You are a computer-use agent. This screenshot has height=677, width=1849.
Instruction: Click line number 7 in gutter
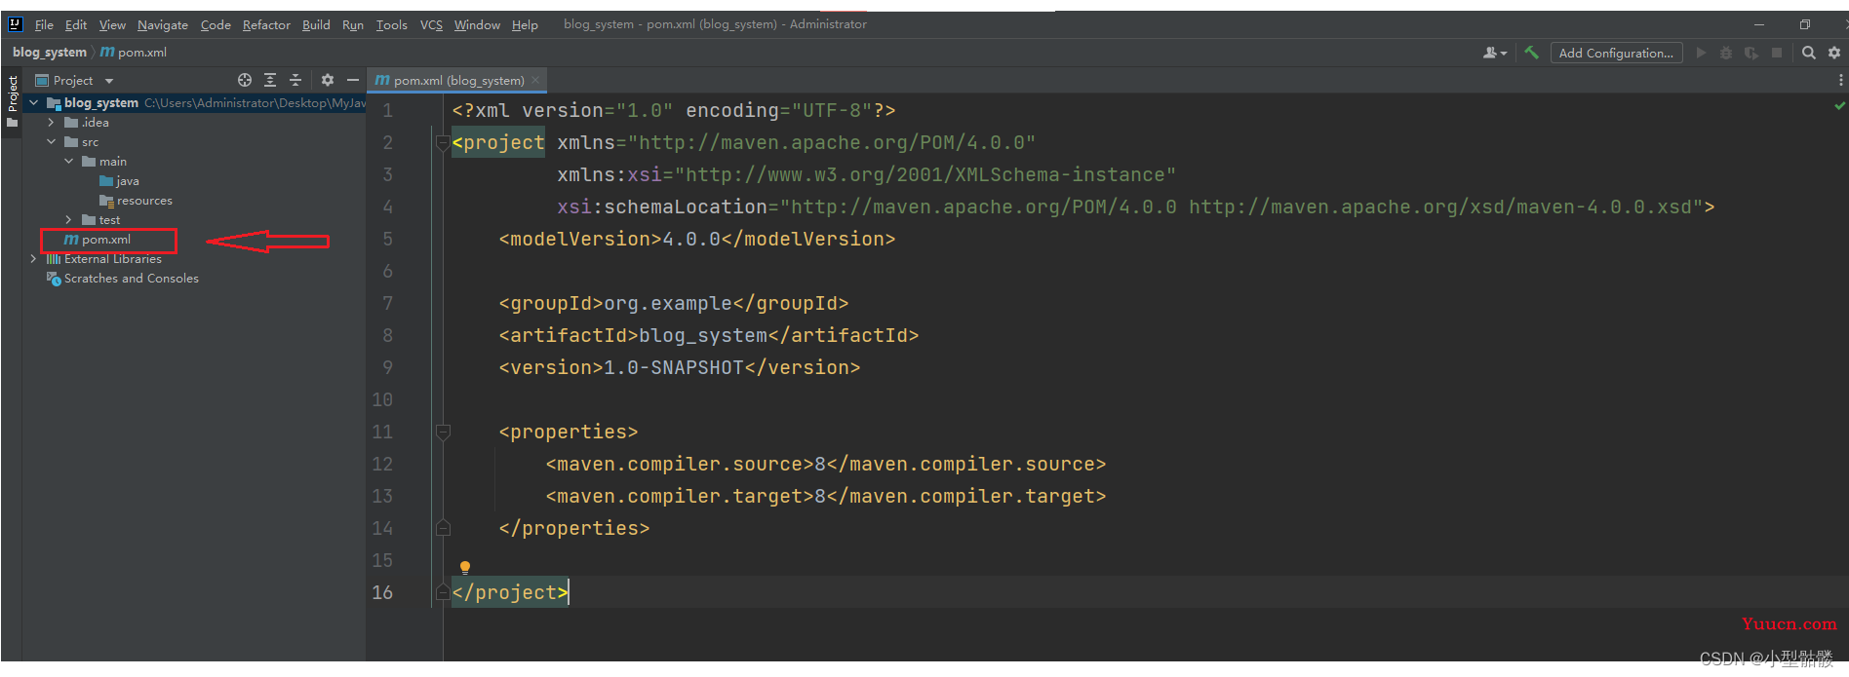pyautogui.click(x=388, y=303)
